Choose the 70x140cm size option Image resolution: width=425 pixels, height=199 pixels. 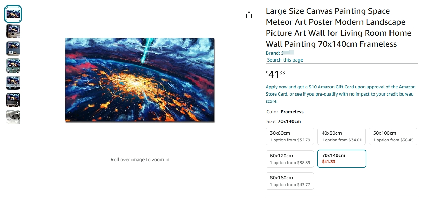point(342,158)
